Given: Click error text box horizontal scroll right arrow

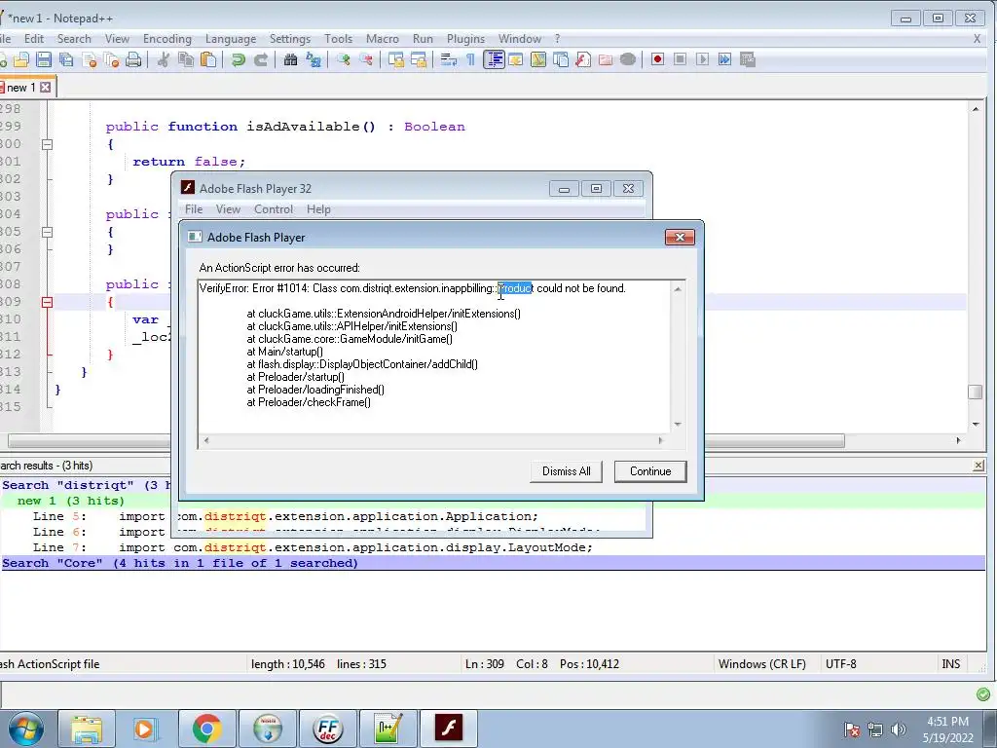Looking at the screenshot, I should click(x=661, y=440).
